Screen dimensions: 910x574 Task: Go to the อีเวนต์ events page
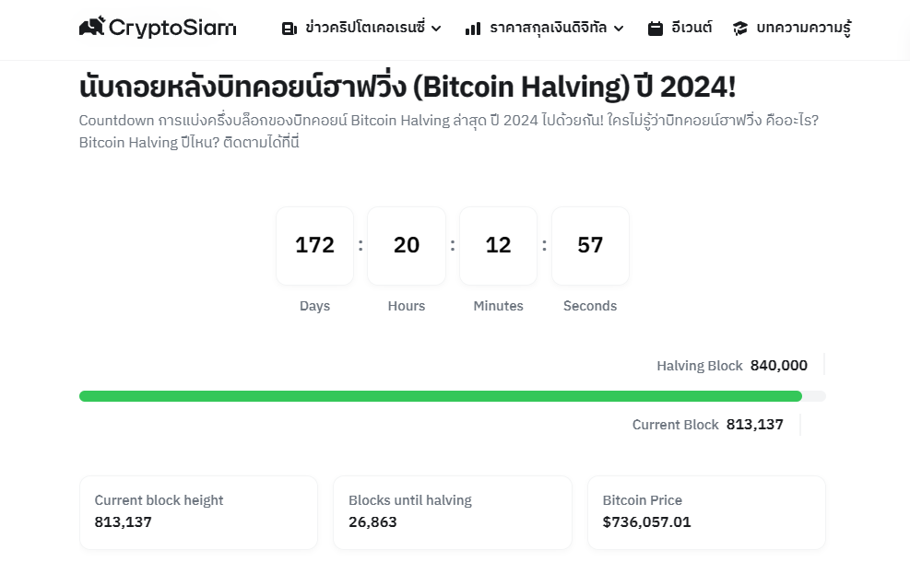(691, 28)
